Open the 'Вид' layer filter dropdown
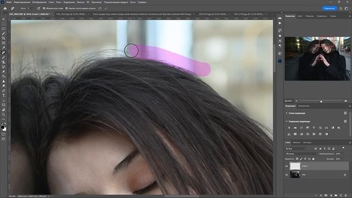Image resolution: width=352 pixels, height=198 pixels. click(x=296, y=148)
